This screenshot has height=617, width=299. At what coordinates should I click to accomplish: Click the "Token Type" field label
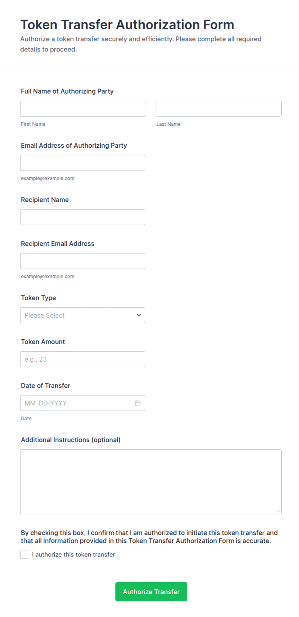(x=39, y=298)
